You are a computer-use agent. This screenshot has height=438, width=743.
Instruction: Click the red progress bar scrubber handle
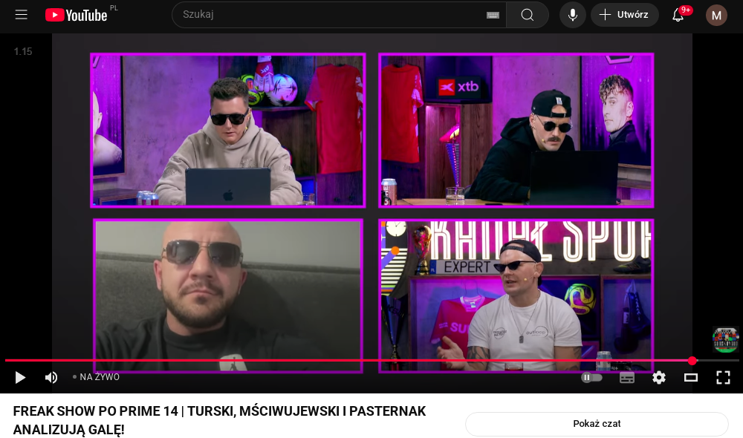[x=692, y=361]
